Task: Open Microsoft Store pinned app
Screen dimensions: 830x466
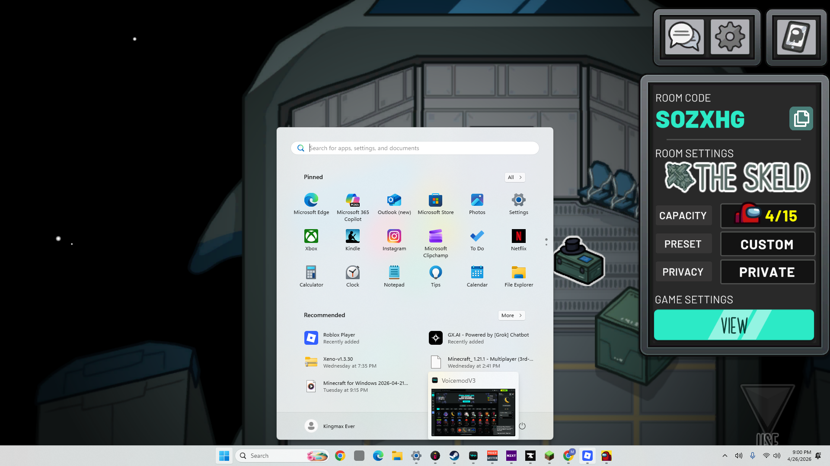Action: coord(436,204)
